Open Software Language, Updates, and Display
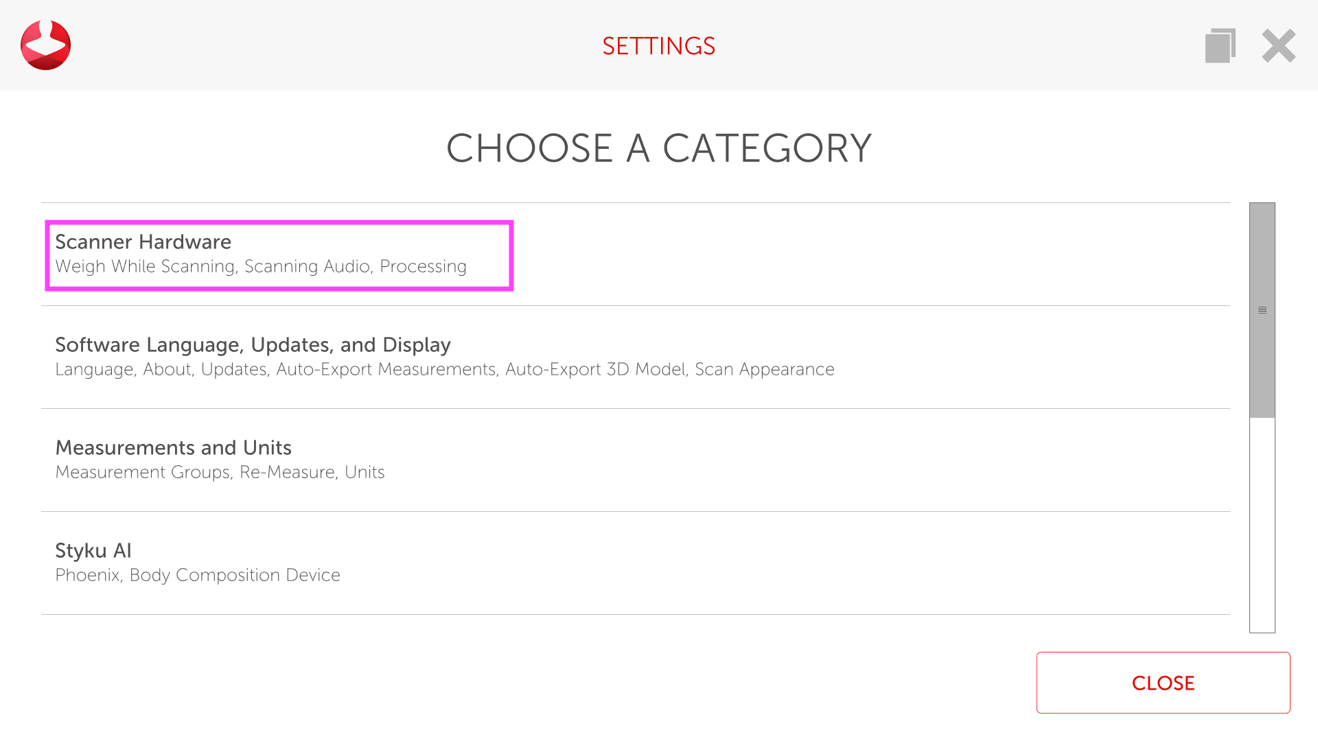The image size is (1318, 741). coord(253,345)
